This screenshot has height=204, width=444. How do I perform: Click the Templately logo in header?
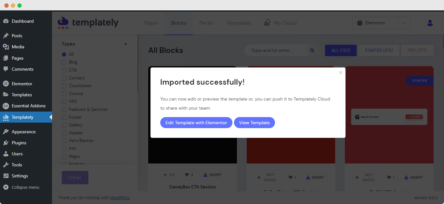point(88,23)
